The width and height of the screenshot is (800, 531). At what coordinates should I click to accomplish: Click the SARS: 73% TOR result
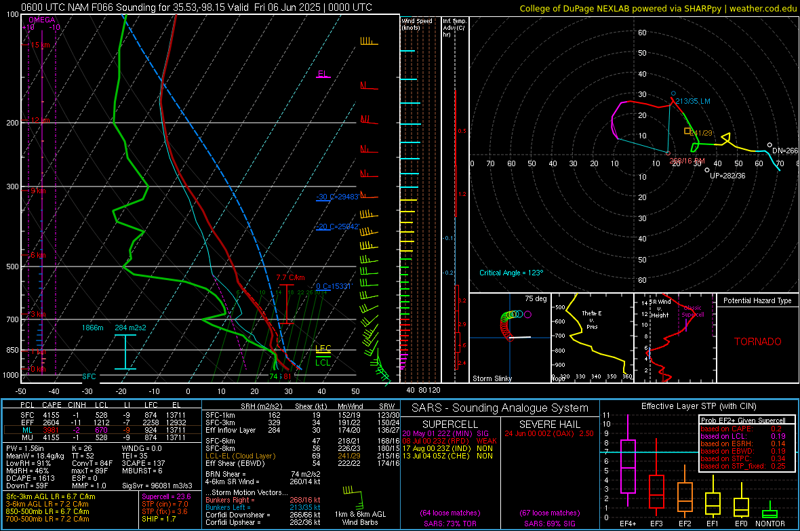click(x=450, y=524)
